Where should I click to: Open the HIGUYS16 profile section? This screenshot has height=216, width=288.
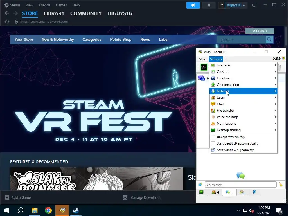tap(120, 13)
